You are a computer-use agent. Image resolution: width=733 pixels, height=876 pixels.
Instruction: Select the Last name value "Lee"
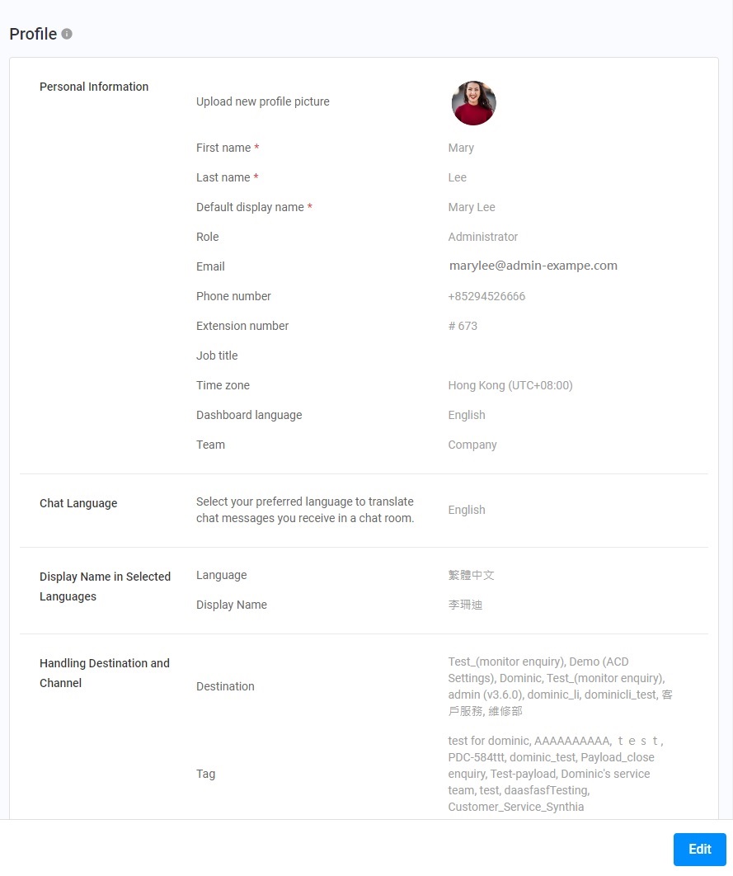[x=458, y=177]
